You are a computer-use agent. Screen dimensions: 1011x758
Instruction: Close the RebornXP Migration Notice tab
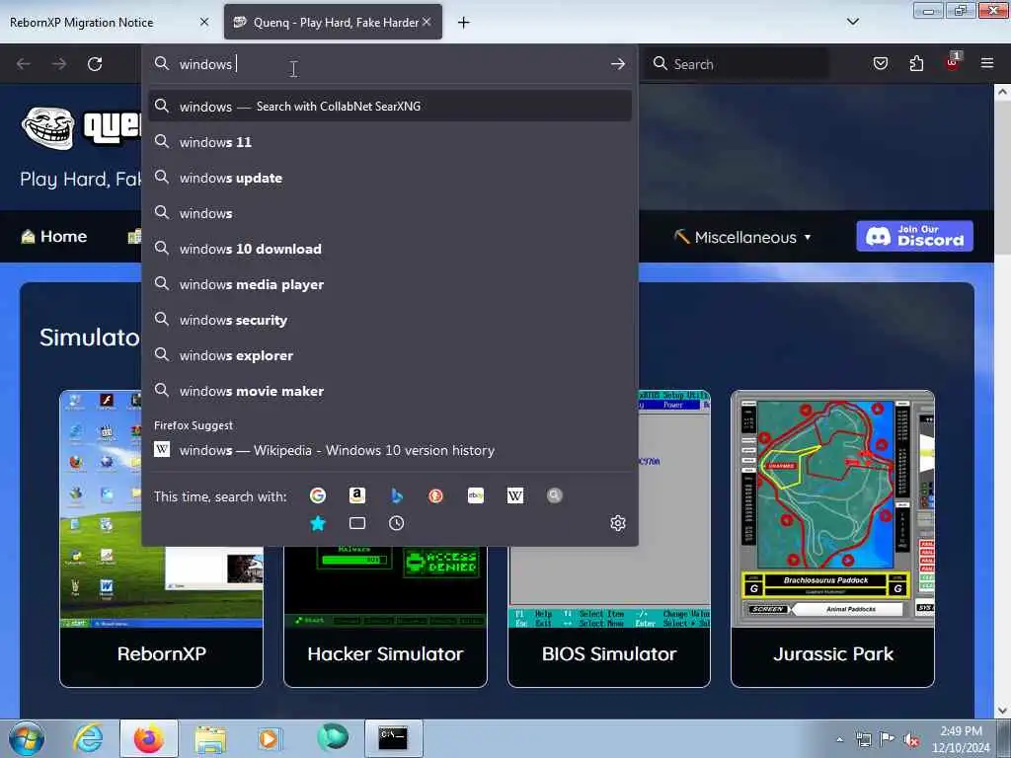[x=204, y=22]
